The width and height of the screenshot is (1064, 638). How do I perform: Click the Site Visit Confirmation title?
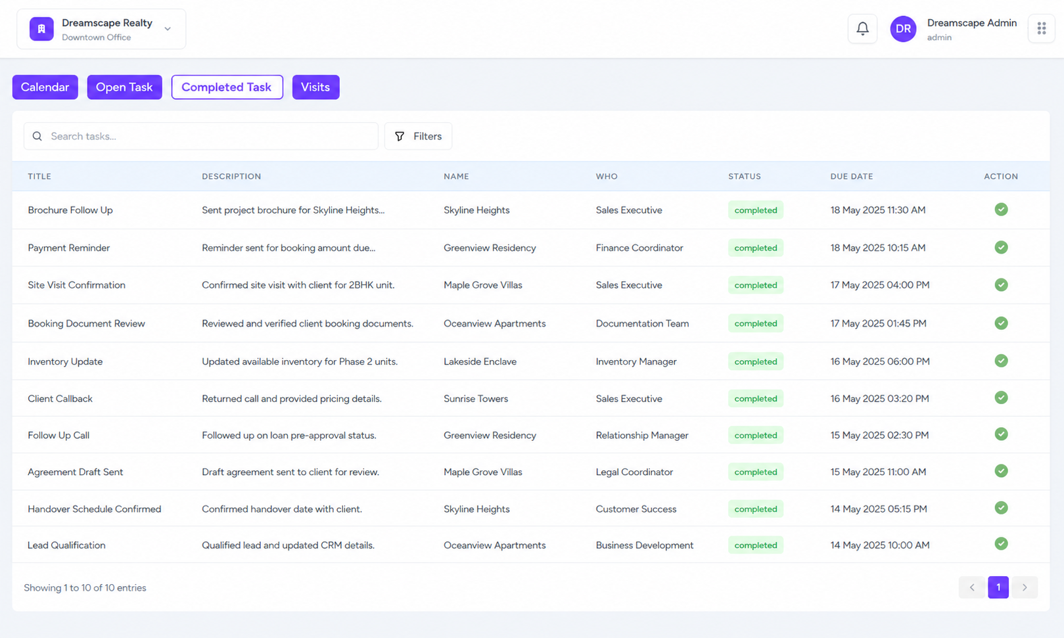click(x=76, y=285)
